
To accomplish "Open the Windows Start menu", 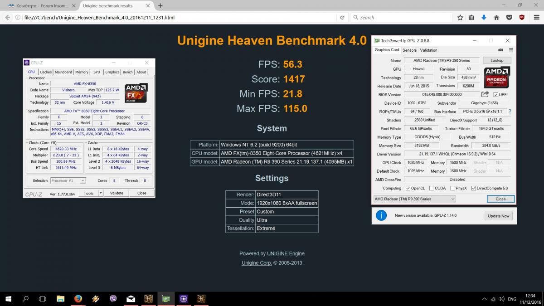I will coord(8,299).
